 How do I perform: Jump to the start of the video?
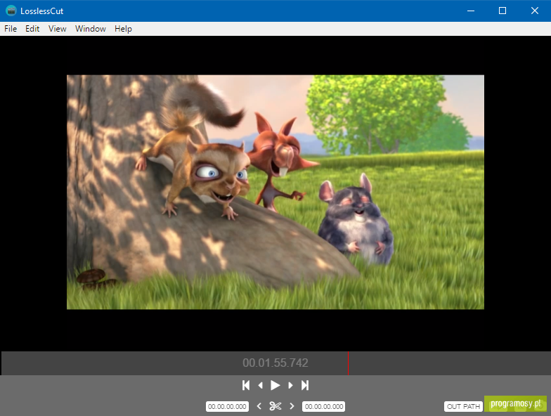click(246, 385)
